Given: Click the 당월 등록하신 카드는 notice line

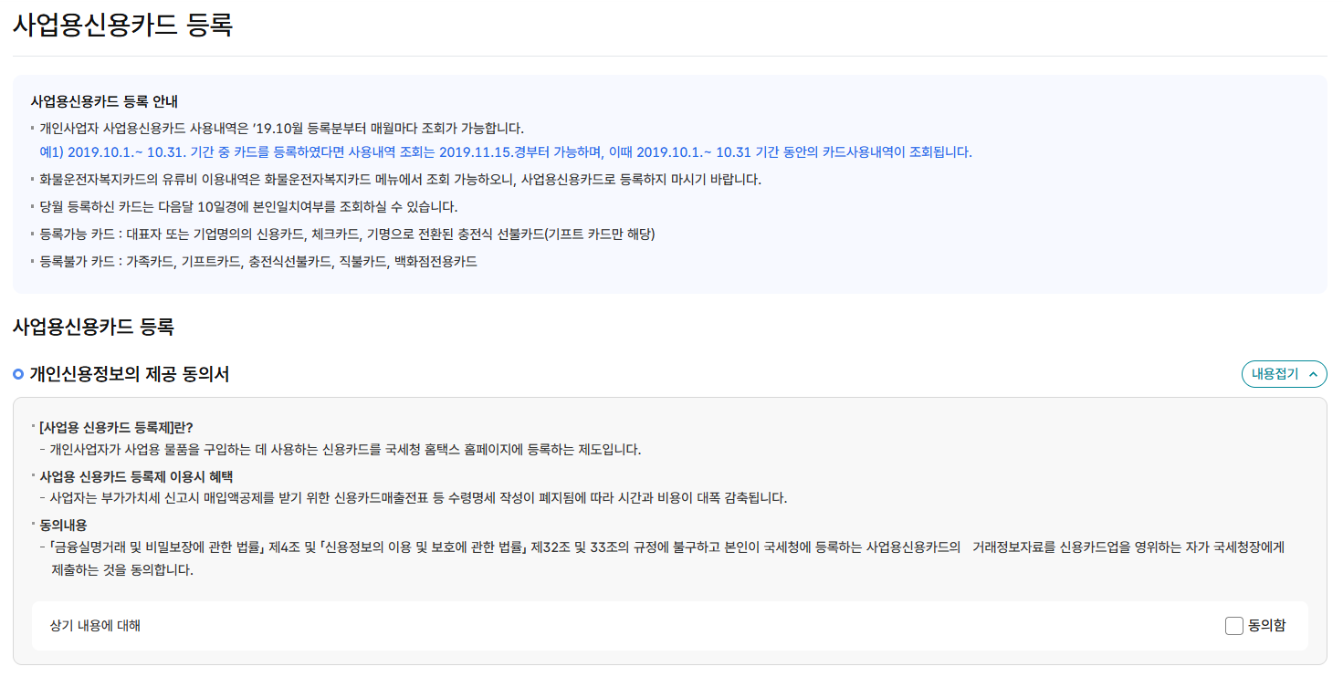Looking at the screenshot, I should tap(248, 207).
